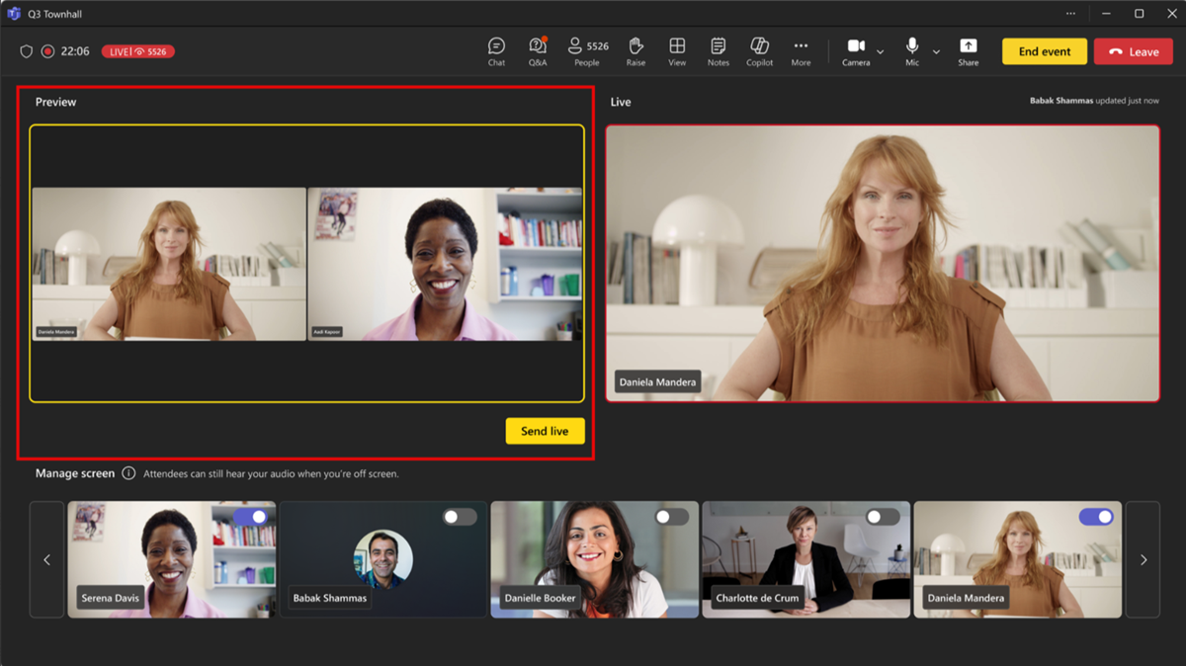The image size is (1186, 666).
Task: Turn off Serena Davis's screen toggle
Action: point(253,516)
